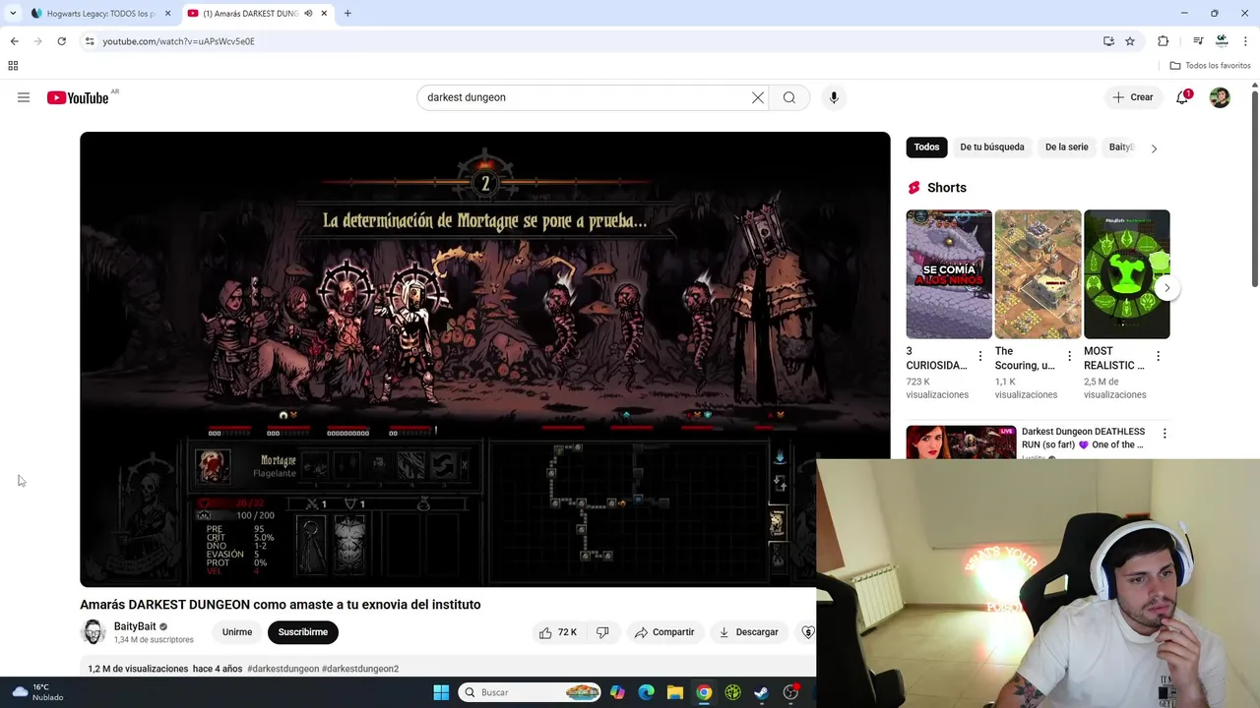Open File Explorer from the taskbar

click(674, 692)
